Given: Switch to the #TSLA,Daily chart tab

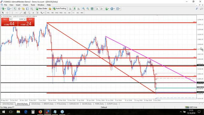Looking at the screenshot, I should (62, 104).
